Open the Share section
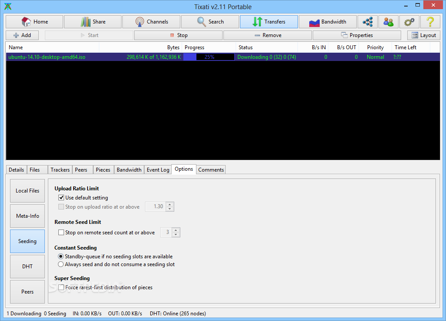Image resolution: width=446 pixels, height=321 pixels. pyautogui.click(x=93, y=22)
